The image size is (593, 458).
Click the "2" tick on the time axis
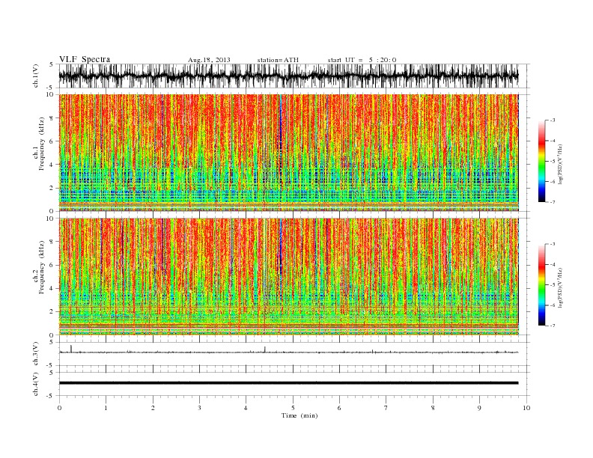click(153, 408)
